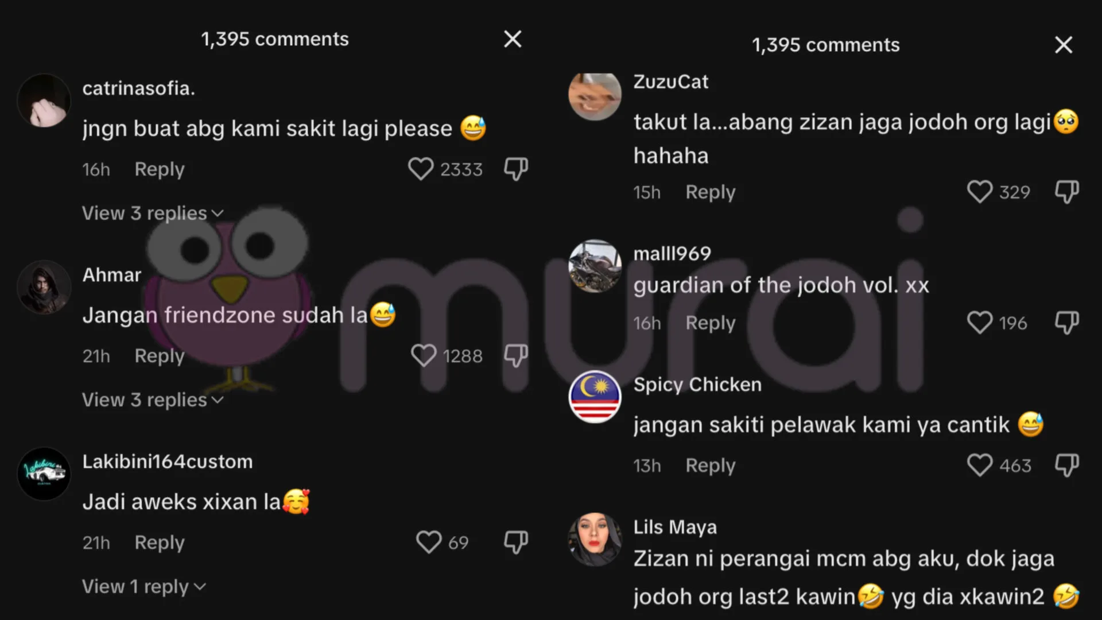Like Spicy Chicken's comment
Screen dimensions: 1102x620
980,465
